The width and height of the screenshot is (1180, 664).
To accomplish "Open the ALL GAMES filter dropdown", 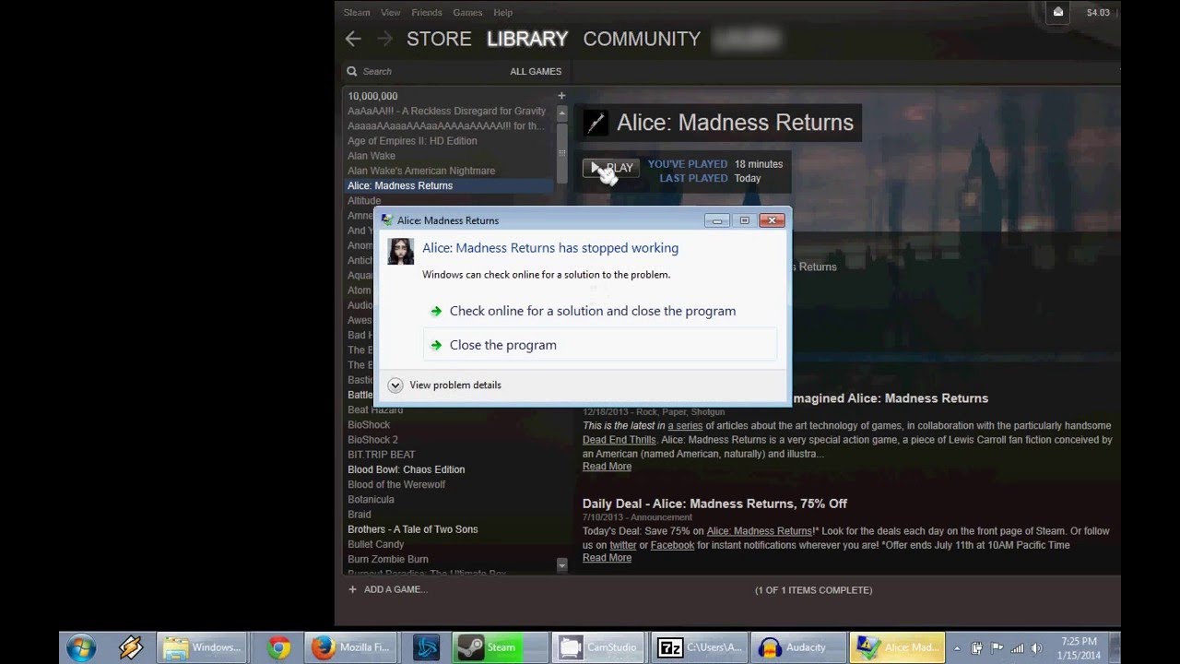I will (536, 71).
